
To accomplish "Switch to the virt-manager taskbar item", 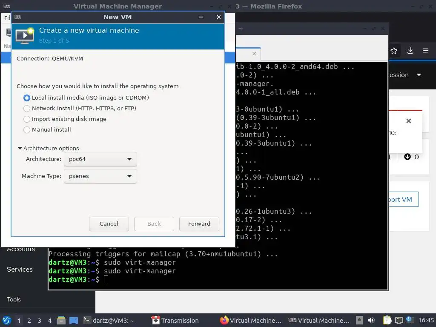I will (318, 321).
